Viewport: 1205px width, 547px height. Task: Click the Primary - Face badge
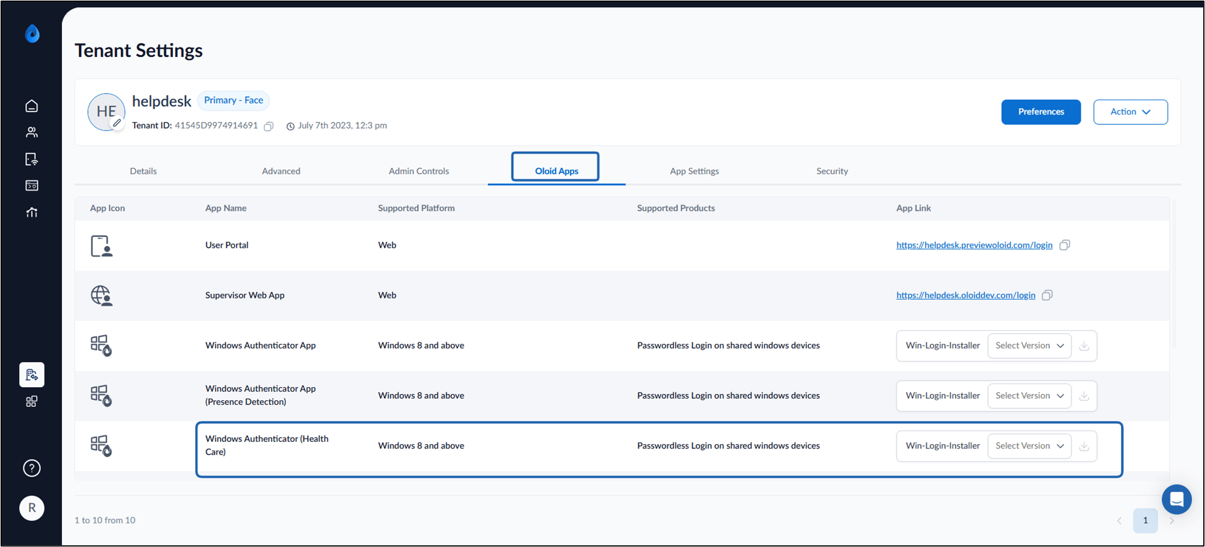coord(234,100)
